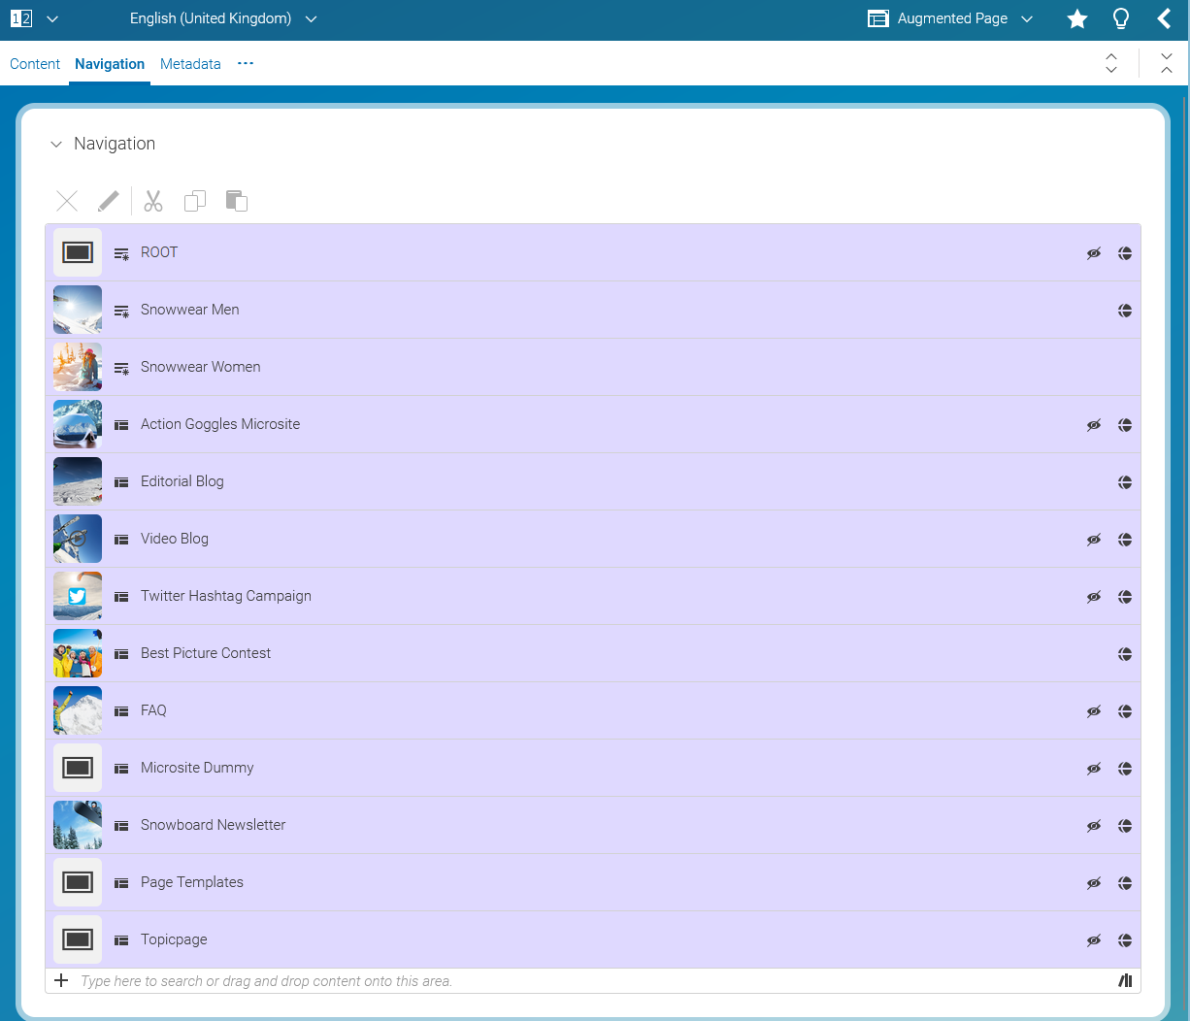Click the copy icon in Navigation toolbar
Viewport: 1190px width, 1021px height.
click(195, 201)
